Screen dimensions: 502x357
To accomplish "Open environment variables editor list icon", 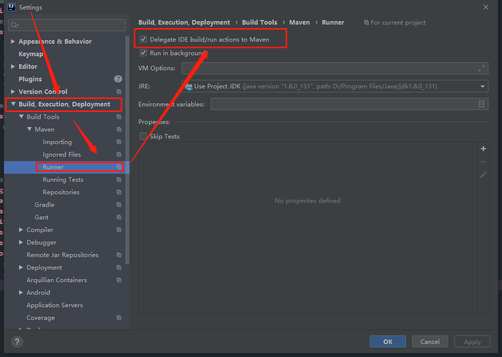I will (481, 104).
